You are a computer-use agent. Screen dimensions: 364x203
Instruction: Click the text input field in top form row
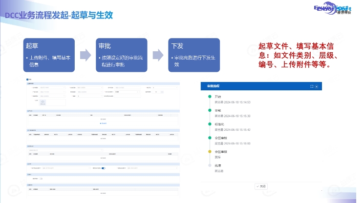pos(128,88)
